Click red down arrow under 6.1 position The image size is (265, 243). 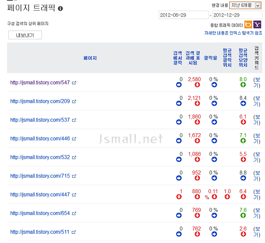pyautogui.click(x=243, y=122)
